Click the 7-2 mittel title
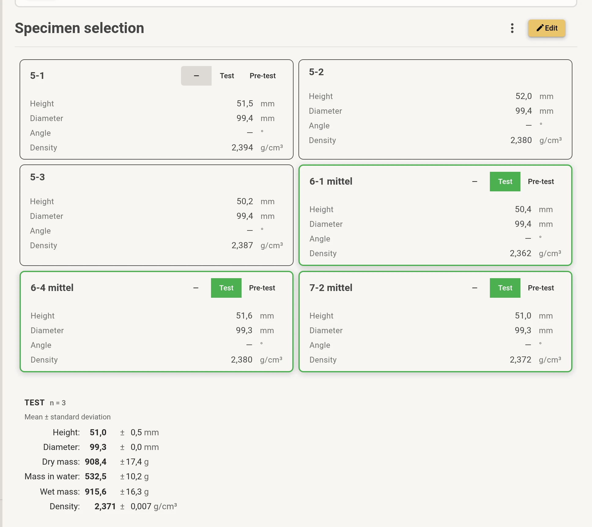592x527 pixels. pos(331,288)
